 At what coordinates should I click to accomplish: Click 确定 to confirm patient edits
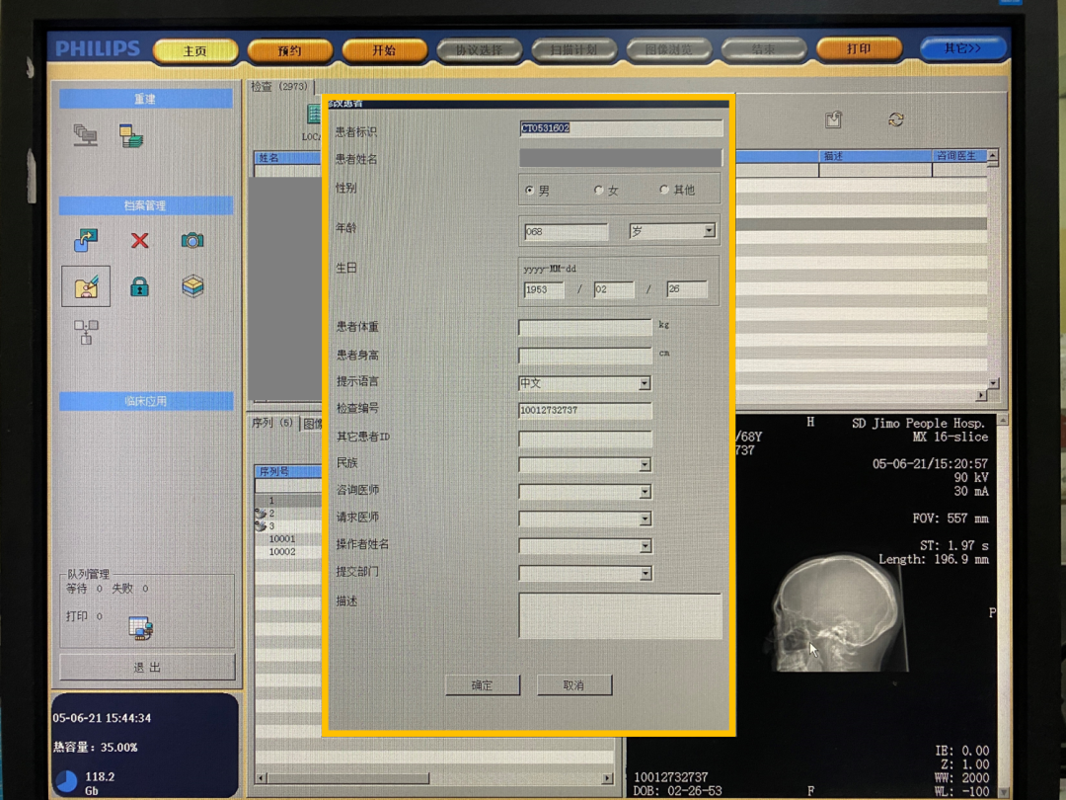(x=482, y=685)
